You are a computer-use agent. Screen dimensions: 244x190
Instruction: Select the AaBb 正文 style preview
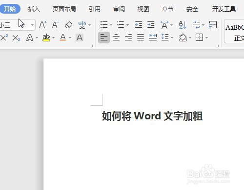pos(234,31)
